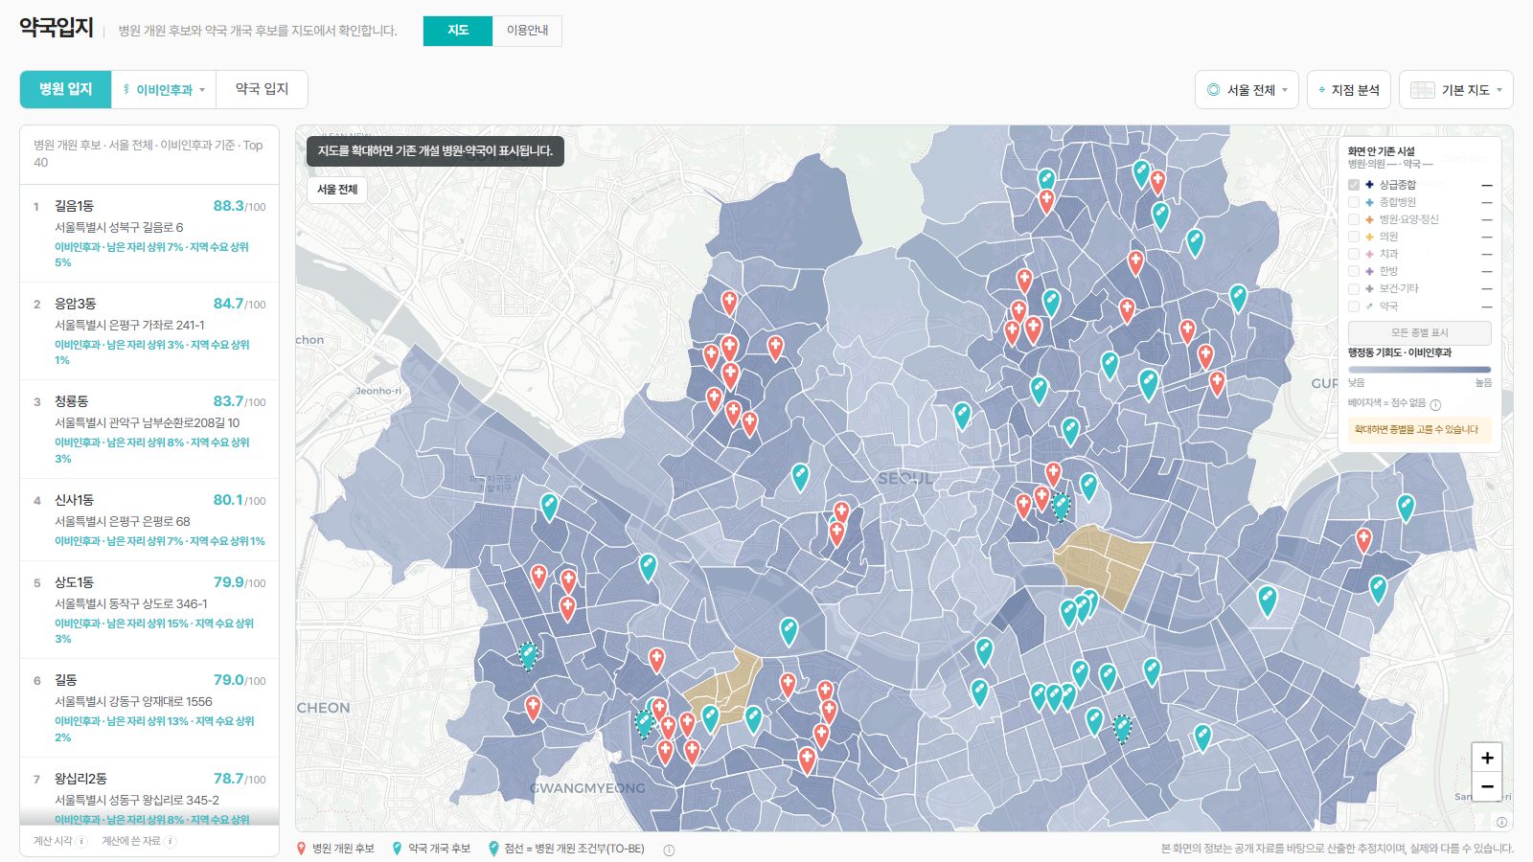The image size is (1533, 862).
Task: Zoom out with the minus button
Action: coord(1487,786)
